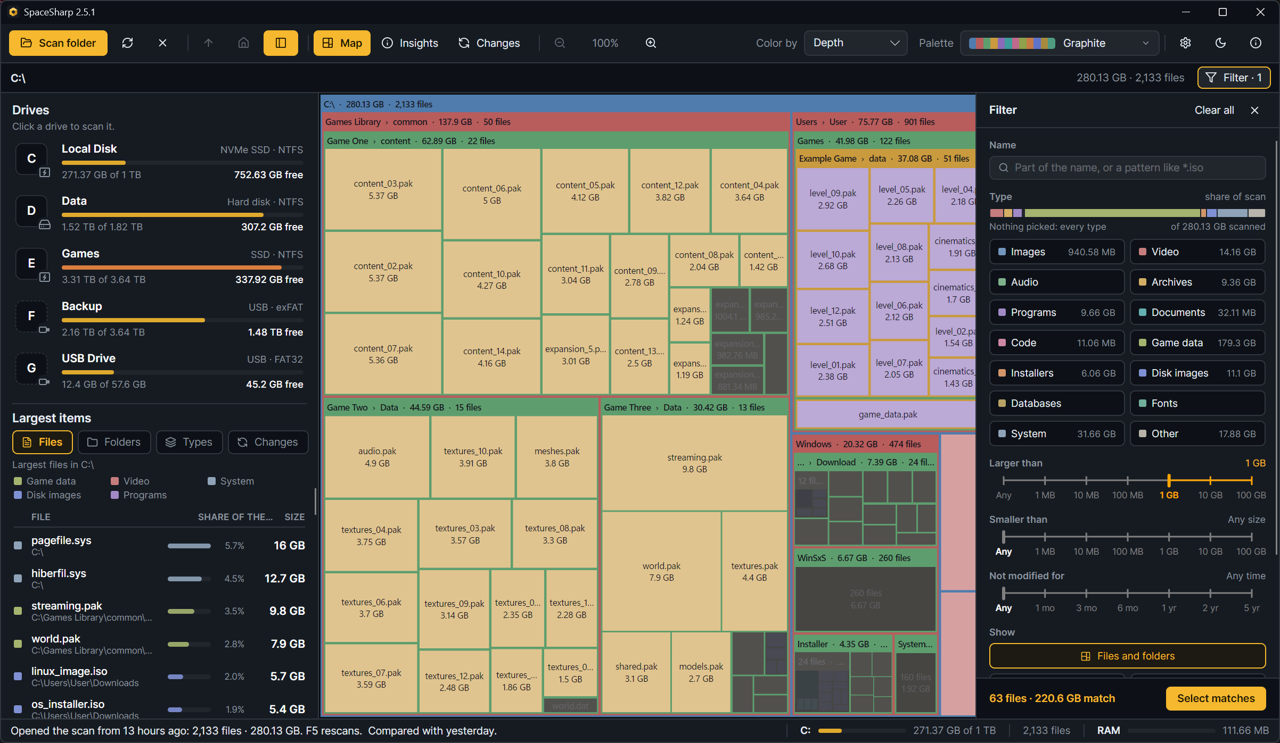This screenshot has width=1280, height=743.
Task: Click the stop scan X icon
Action: 163,43
